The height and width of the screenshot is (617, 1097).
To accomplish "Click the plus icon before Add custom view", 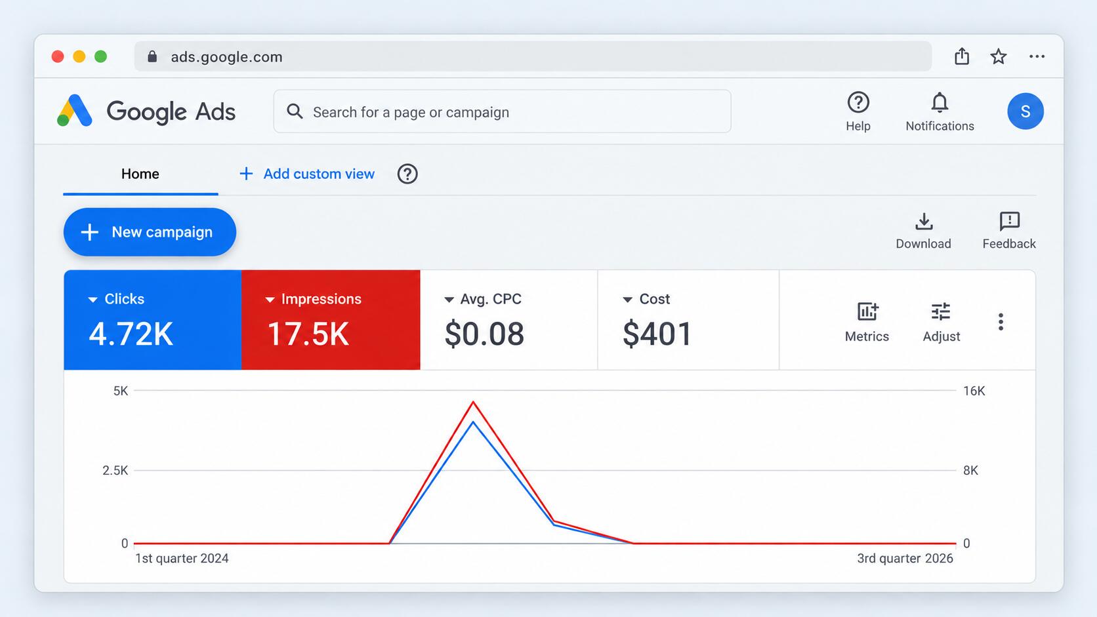I will pos(246,174).
